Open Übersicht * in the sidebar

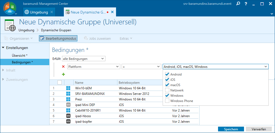pos(20,55)
